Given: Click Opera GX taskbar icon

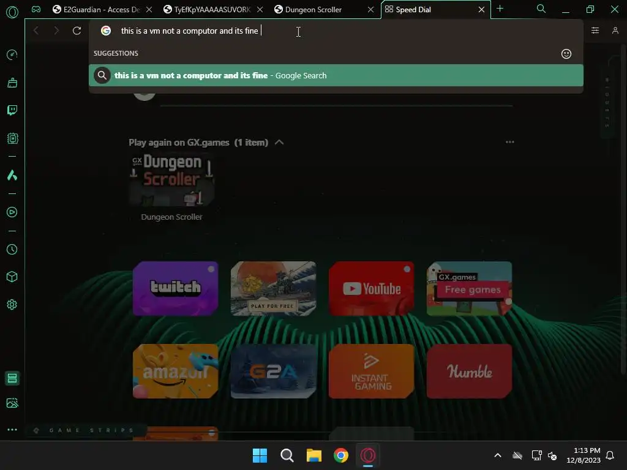Looking at the screenshot, I should (368, 455).
